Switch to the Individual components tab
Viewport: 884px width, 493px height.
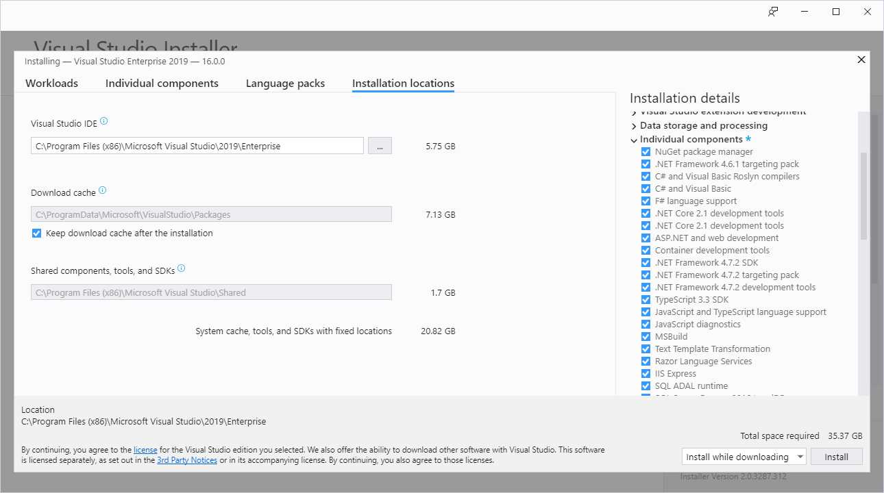(162, 83)
